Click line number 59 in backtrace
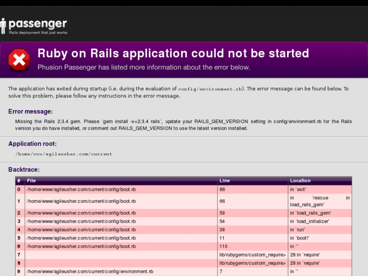The width and height of the screenshot is (368, 276). (x=222, y=213)
